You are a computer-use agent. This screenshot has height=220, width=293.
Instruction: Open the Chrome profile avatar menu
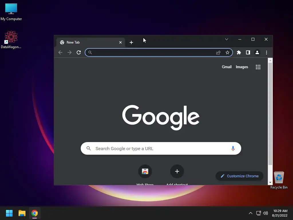(x=257, y=53)
